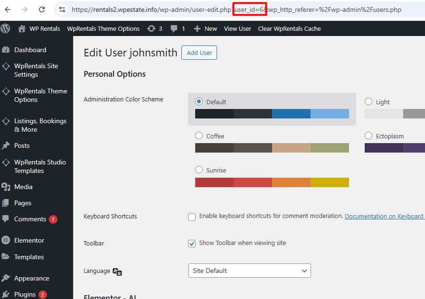Viewport: 425px width, 299px height.
Task: Open WpRentals Theme Options in admin bar
Action: 103,28
